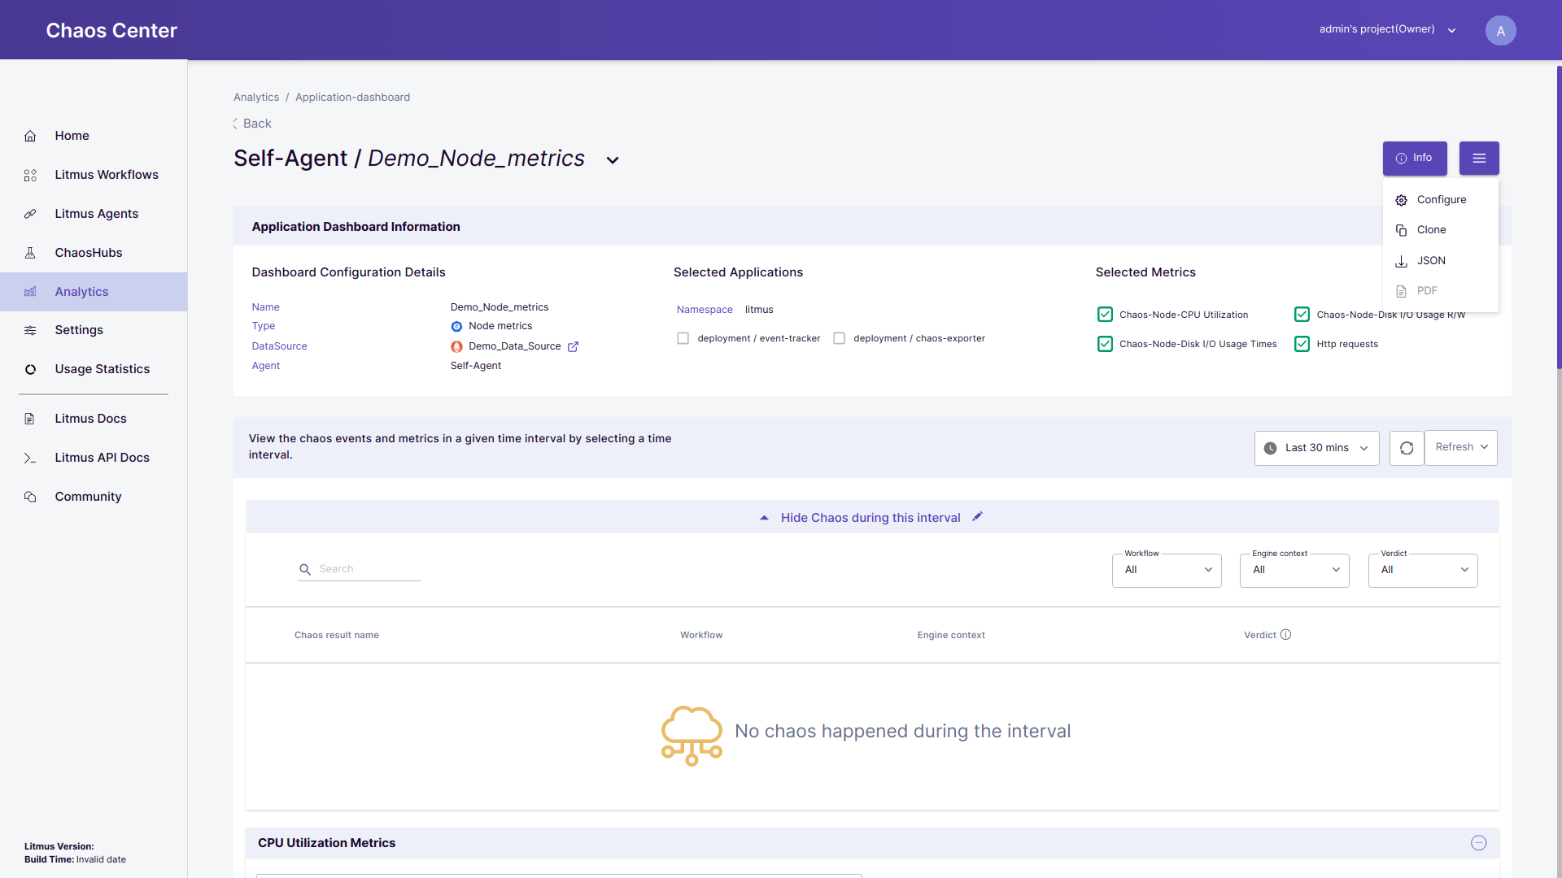Viewport: 1562px width, 878px height.
Task: Expand the Workflow filter dropdown
Action: click(1166, 570)
